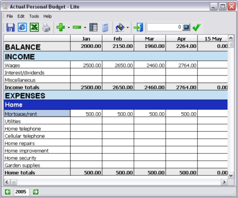The image size is (238, 198).
Task: Click the Wages Apr cell 2764.00
Action: [182, 65]
